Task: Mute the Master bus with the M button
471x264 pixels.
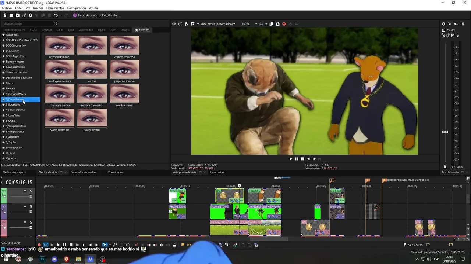Action: 453,36
